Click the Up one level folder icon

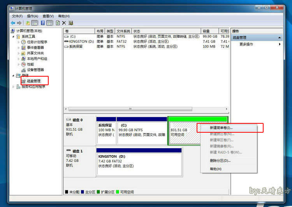pyautogui.click(x=28, y=23)
